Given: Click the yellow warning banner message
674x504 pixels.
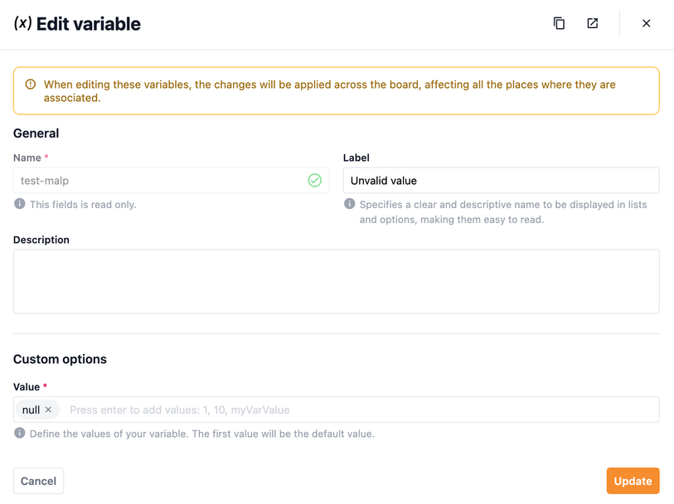Looking at the screenshot, I should point(330,91).
